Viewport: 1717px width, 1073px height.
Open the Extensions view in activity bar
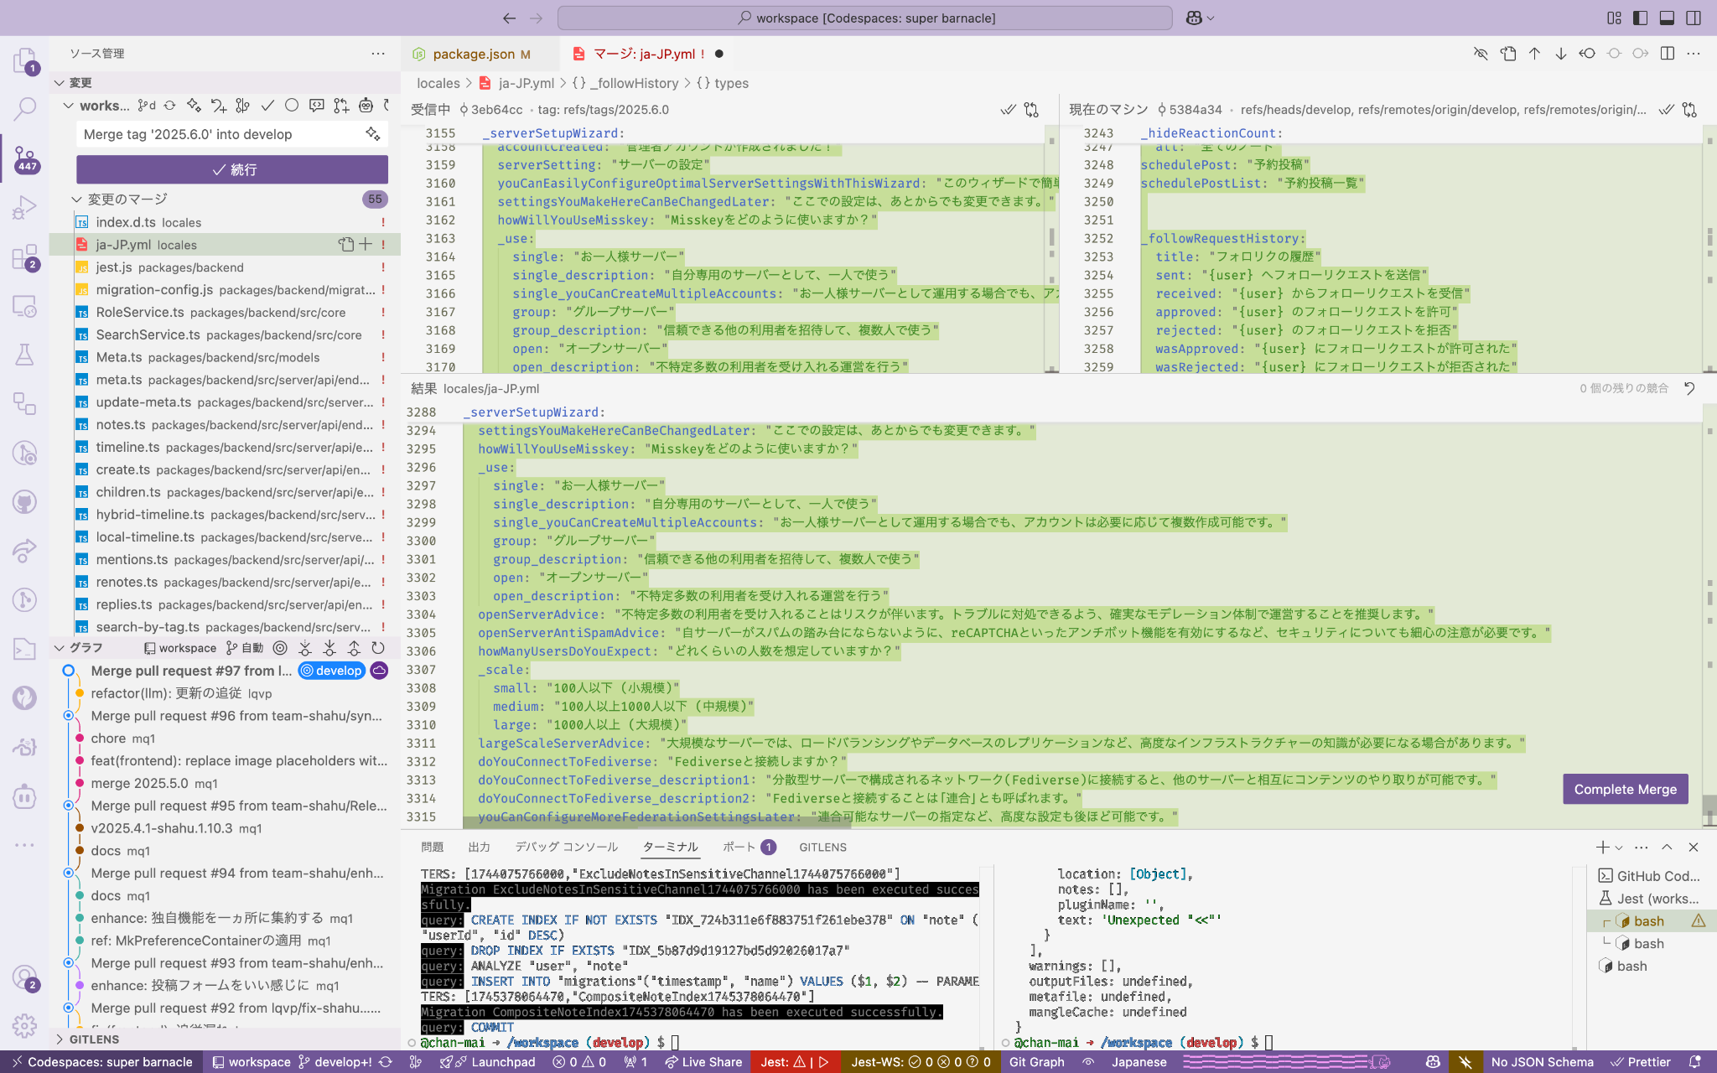tap(24, 257)
